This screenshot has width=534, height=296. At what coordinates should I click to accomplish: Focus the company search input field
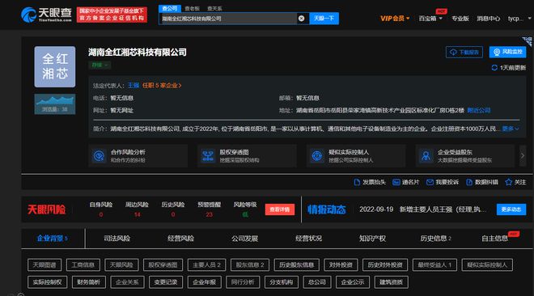pyautogui.click(x=228, y=19)
